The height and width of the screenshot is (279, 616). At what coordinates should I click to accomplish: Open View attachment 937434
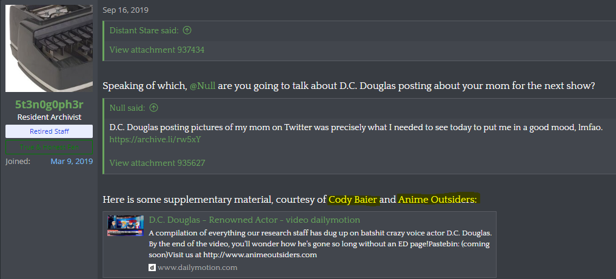coord(157,50)
